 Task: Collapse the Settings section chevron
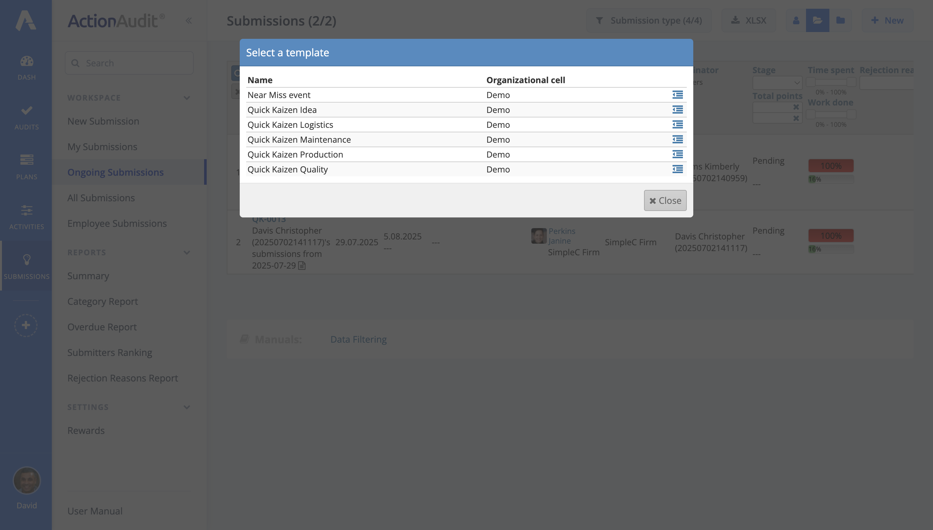point(187,407)
